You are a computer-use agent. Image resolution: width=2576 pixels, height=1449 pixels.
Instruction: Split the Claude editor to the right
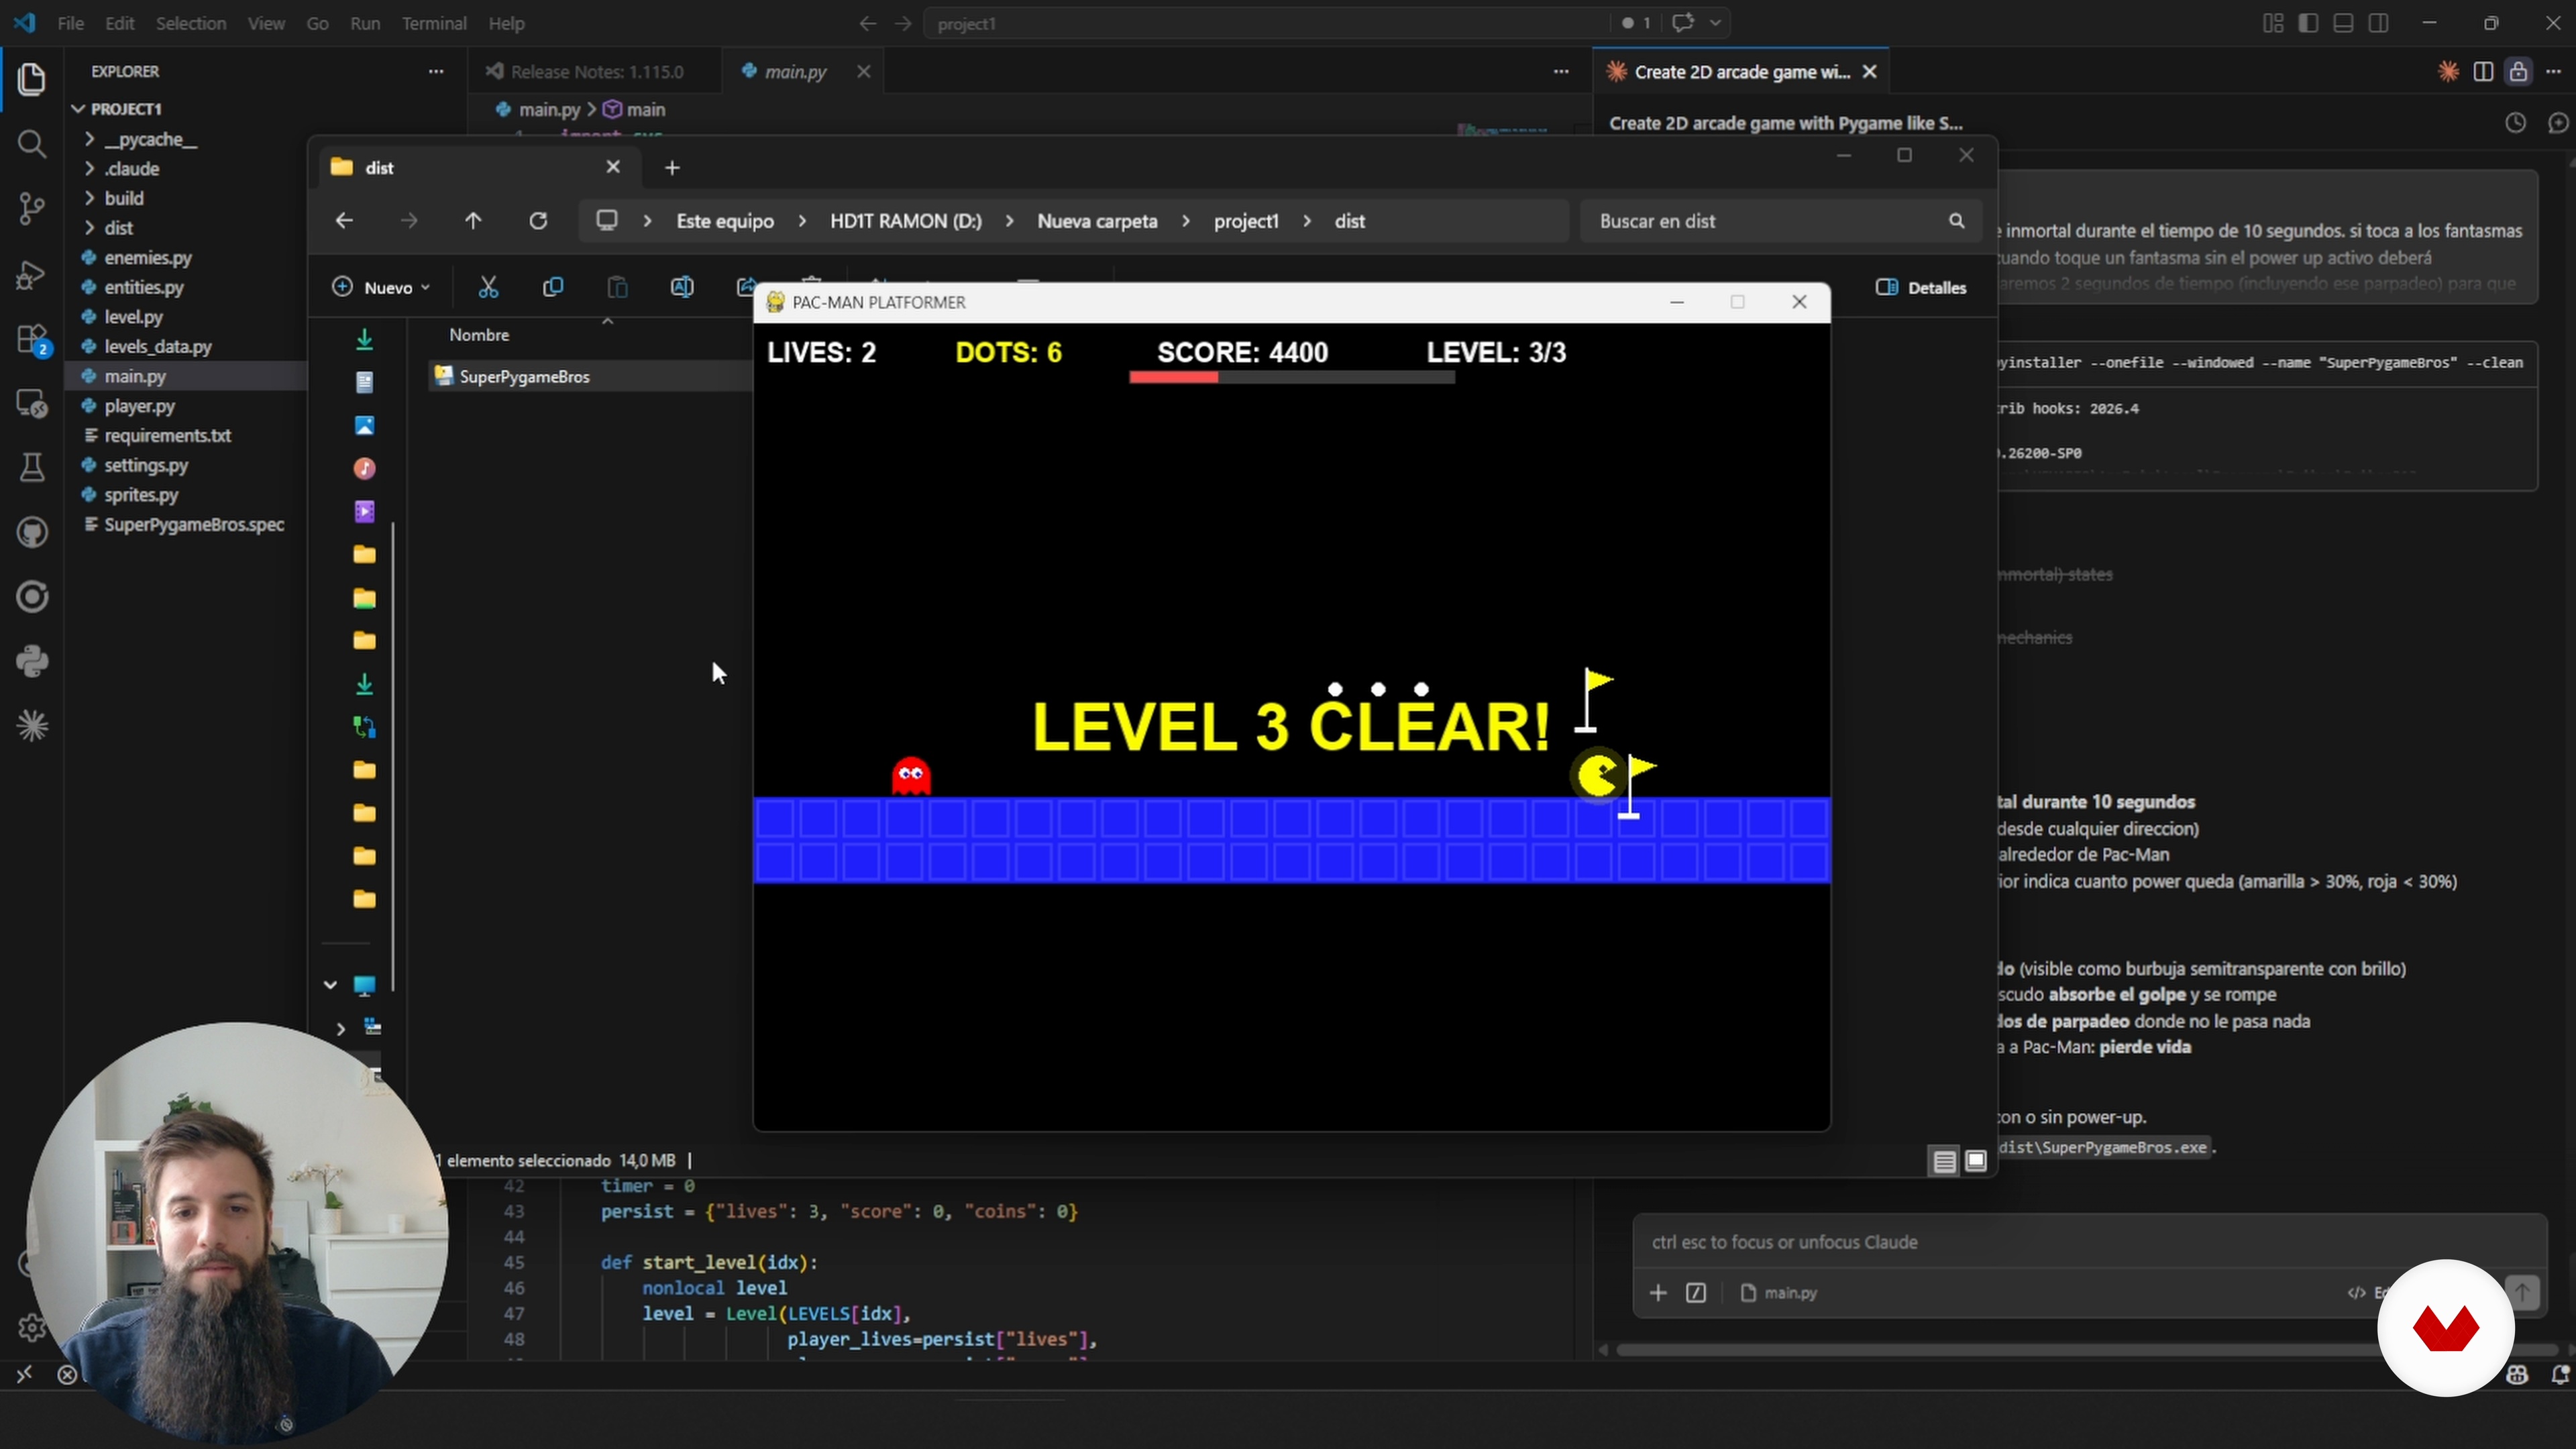[x=2483, y=71]
